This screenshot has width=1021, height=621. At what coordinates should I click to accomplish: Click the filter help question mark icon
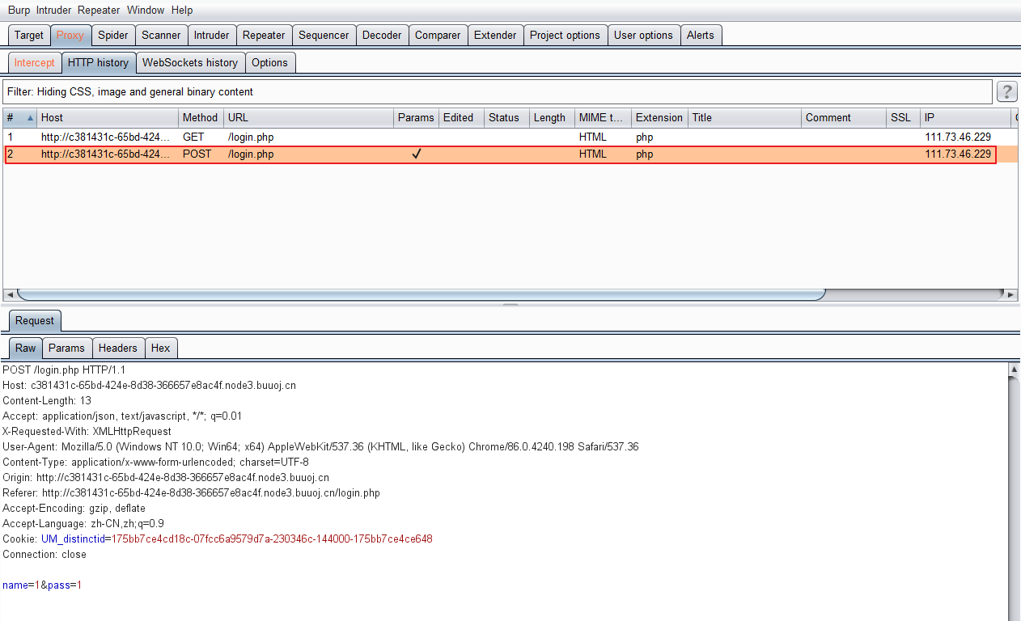[1006, 91]
